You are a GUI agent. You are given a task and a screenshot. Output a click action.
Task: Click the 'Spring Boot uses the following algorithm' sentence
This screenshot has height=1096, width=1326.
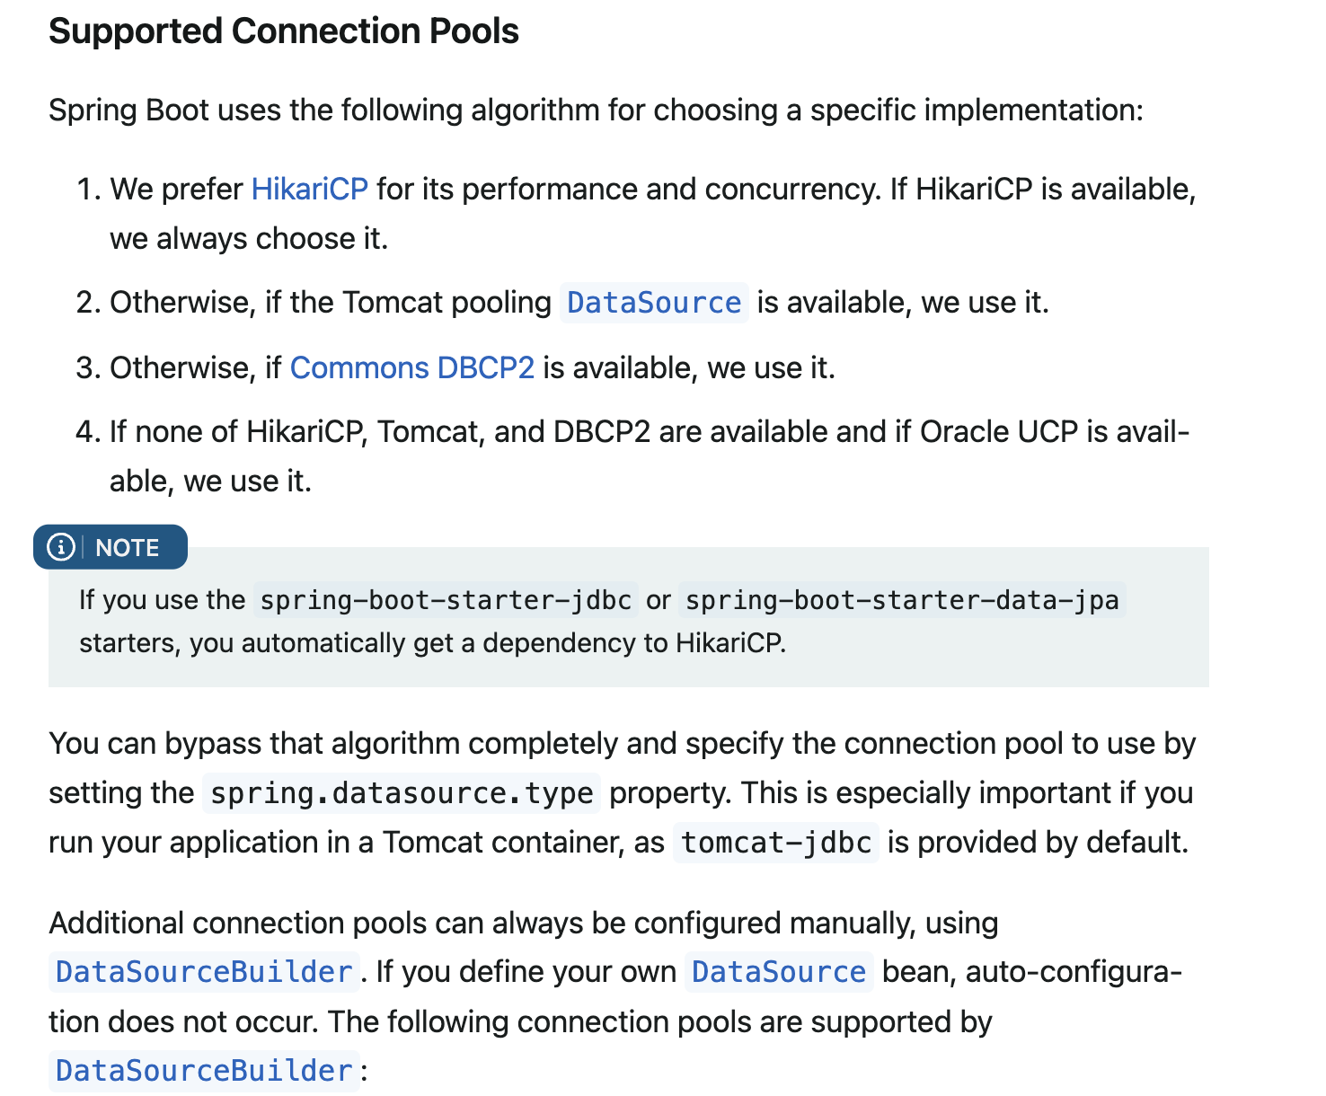point(596,110)
